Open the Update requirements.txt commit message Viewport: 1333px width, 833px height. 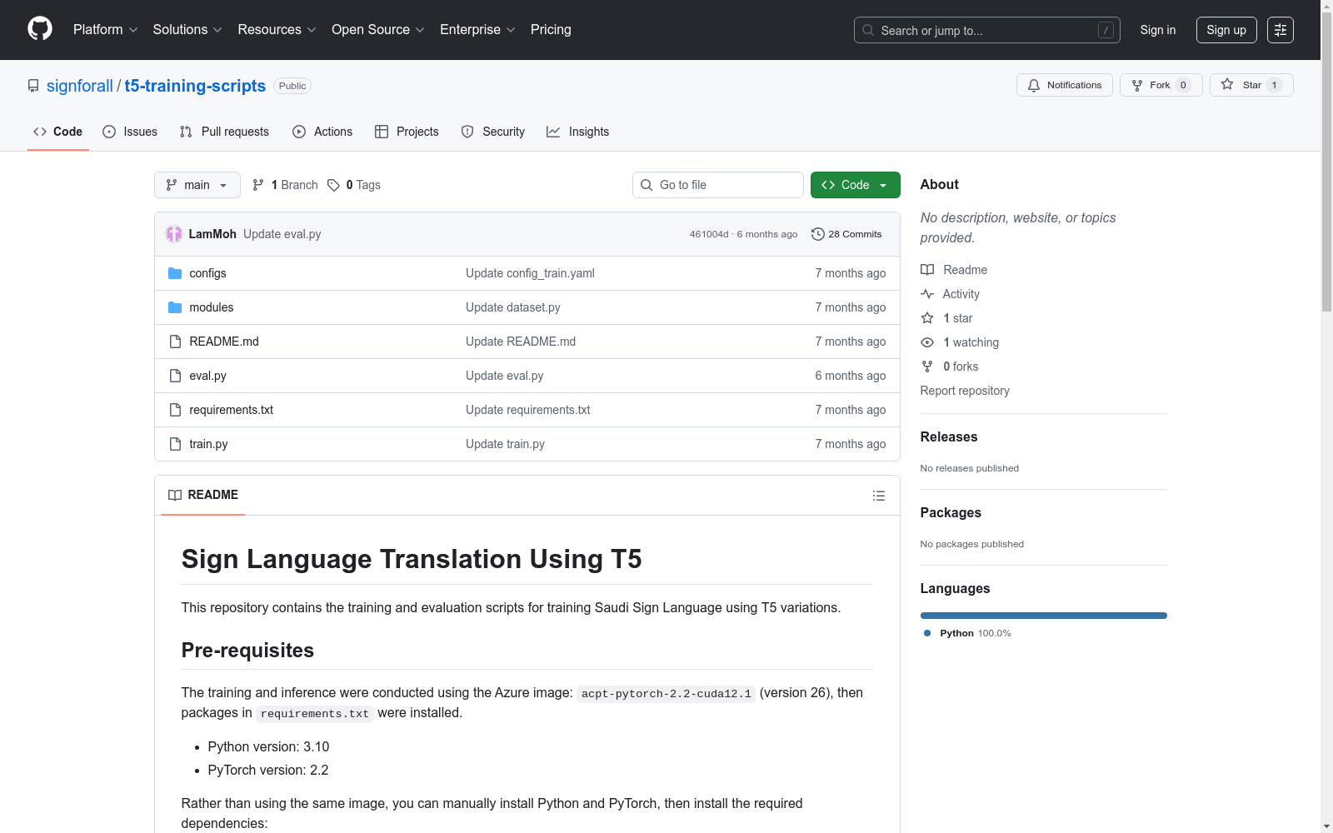[528, 410]
